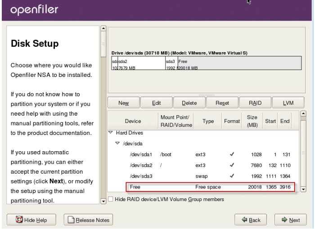This screenshot has width=315, height=229.
Task: Click the swap type cell
Action: pos(202,176)
